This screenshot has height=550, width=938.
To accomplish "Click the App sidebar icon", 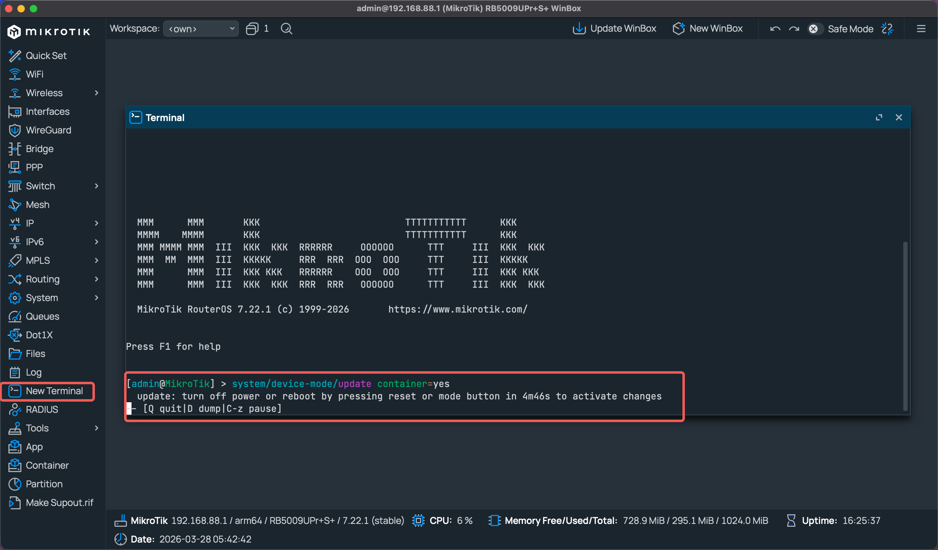I will pos(15,446).
